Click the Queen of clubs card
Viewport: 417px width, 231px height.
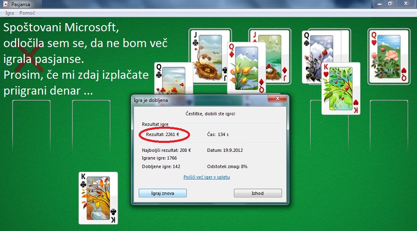pyautogui.click(x=173, y=79)
